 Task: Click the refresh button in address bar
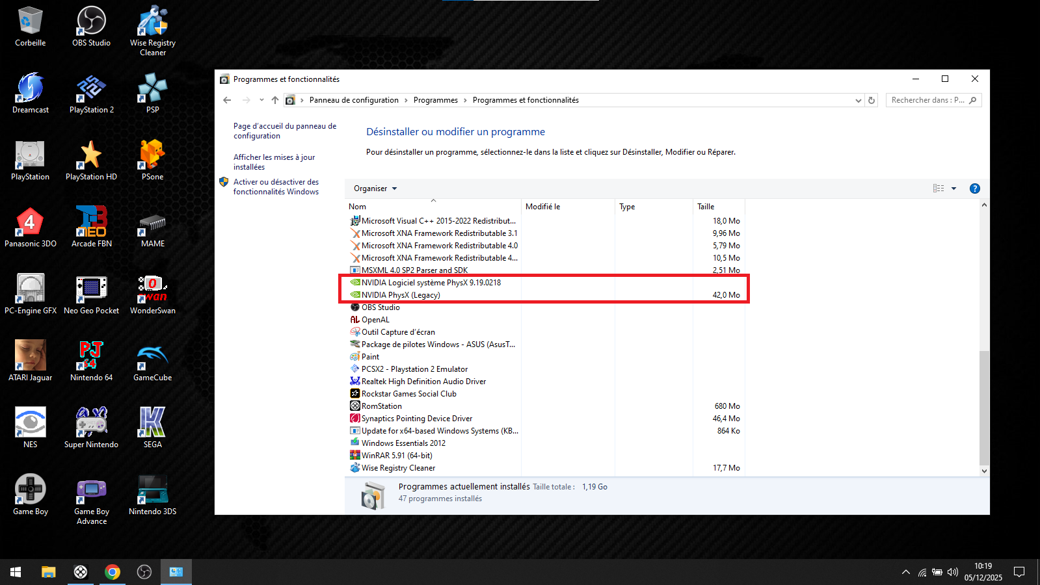click(x=872, y=100)
